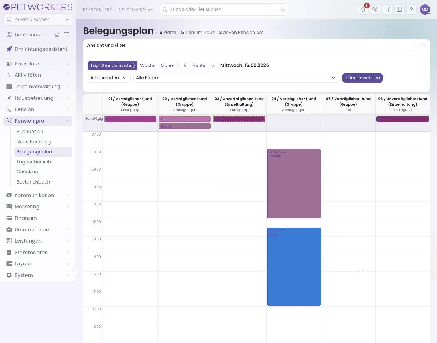Open Einrichtungsassistent via the rocket icon
437x343 pixels.
(x=9, y=49)
